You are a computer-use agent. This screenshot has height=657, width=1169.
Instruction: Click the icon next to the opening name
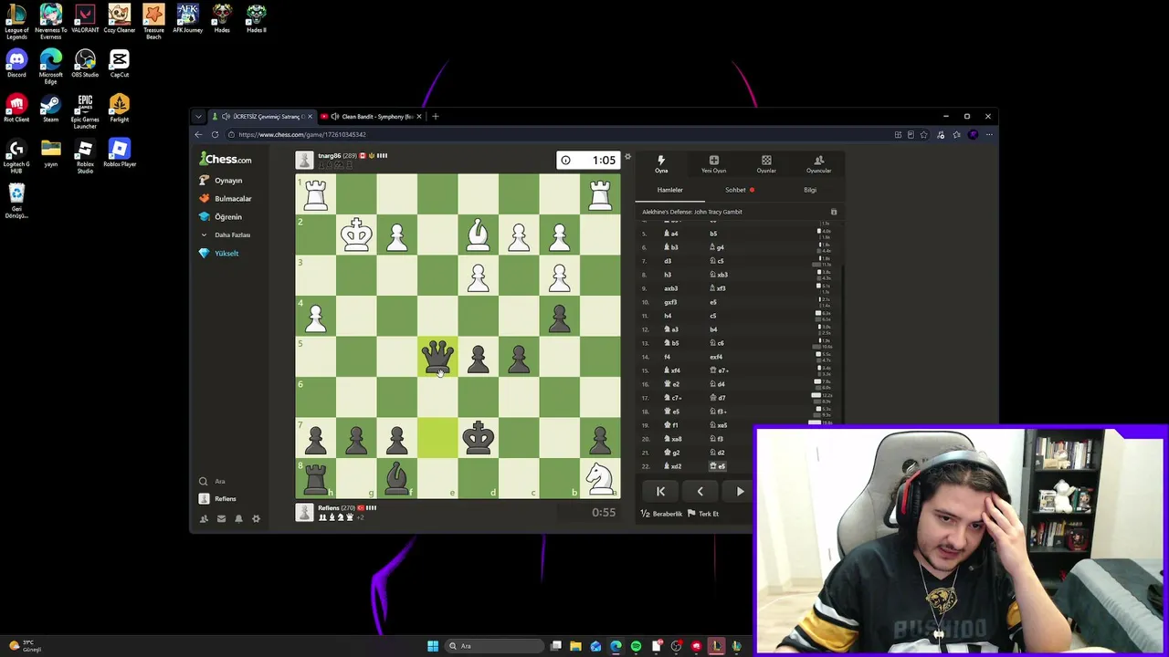tap(833, 212)
